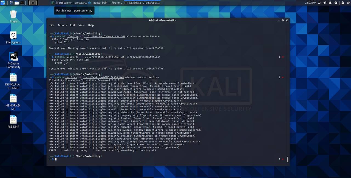This screenshot has height=178, width=351.
Task: Select the MEMORY.DMP desktop file
Action: pyautogui.click(x=13, y=102)
